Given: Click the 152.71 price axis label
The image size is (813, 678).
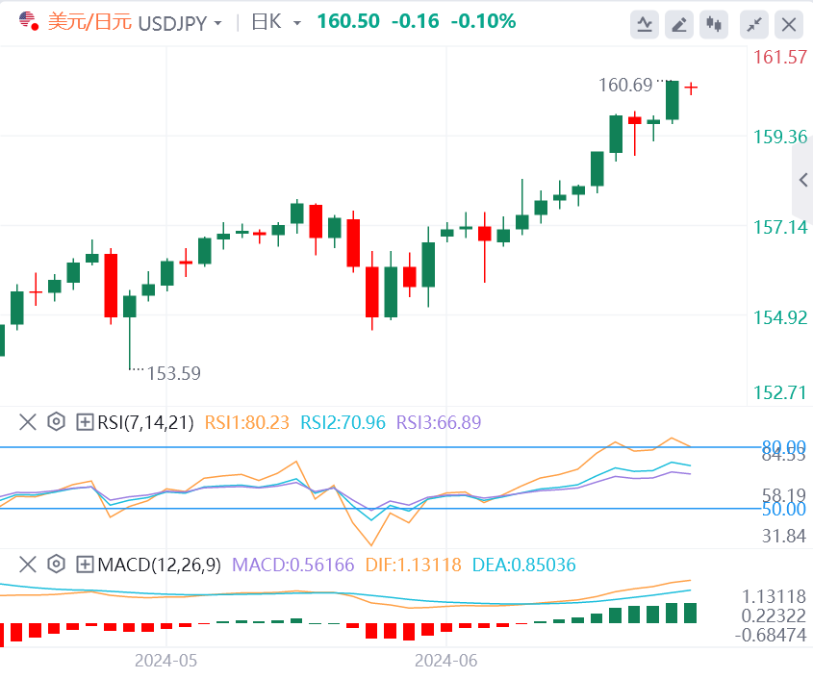Looking at the screenshot, I should pyautogui.click(x=780, y=392).
